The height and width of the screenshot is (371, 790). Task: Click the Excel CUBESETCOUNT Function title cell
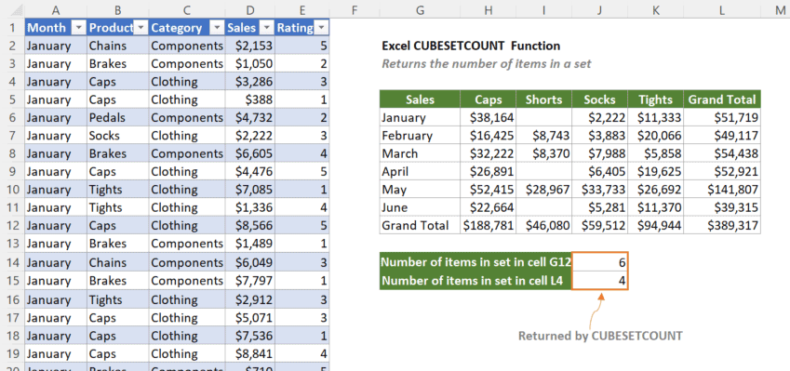click(471, 46)
